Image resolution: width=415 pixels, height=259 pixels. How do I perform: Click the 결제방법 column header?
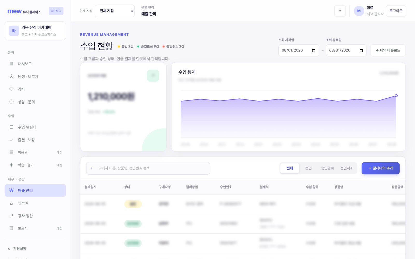192,187
